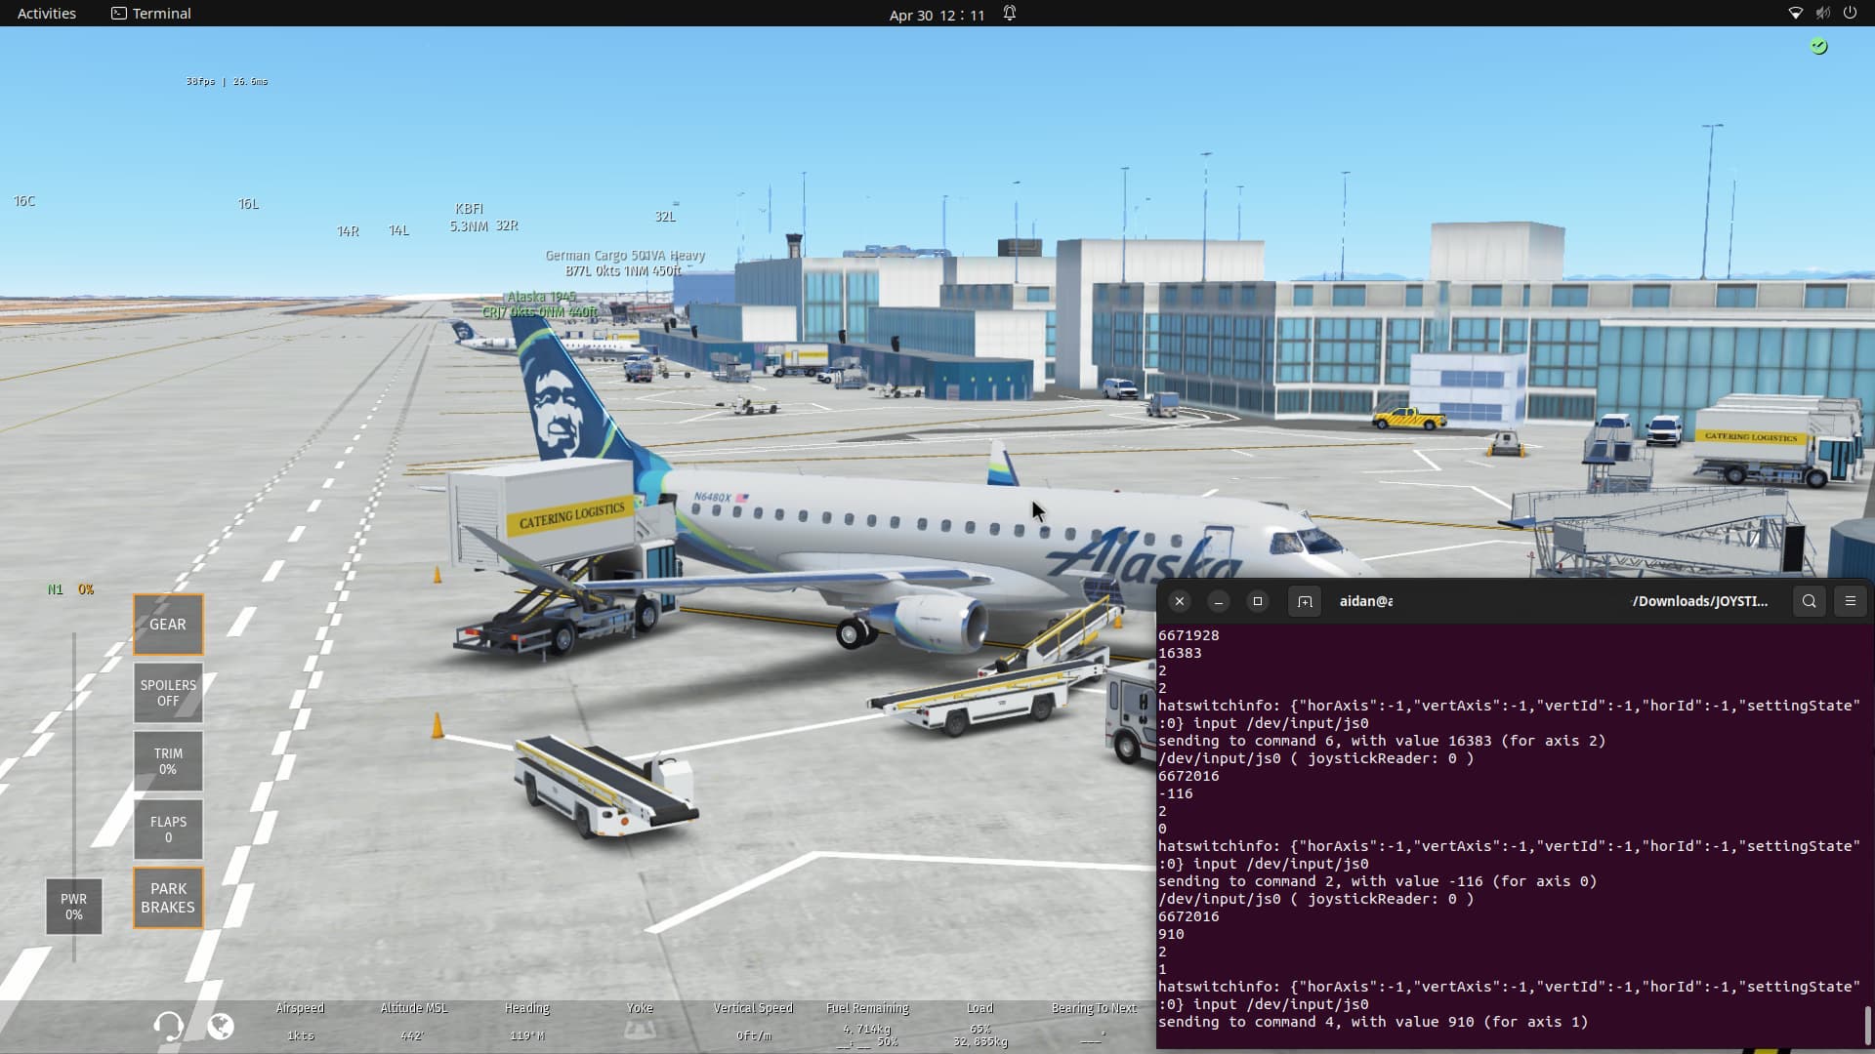Open the Activities overview

[46, 14]
